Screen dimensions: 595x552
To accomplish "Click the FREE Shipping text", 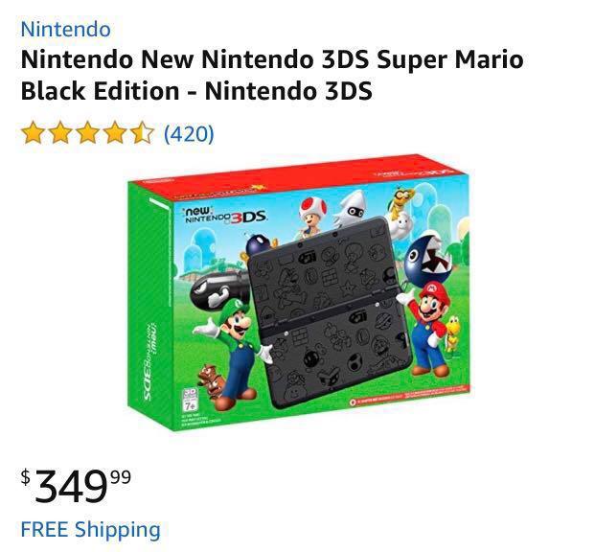I will click(x=90, y=529).
